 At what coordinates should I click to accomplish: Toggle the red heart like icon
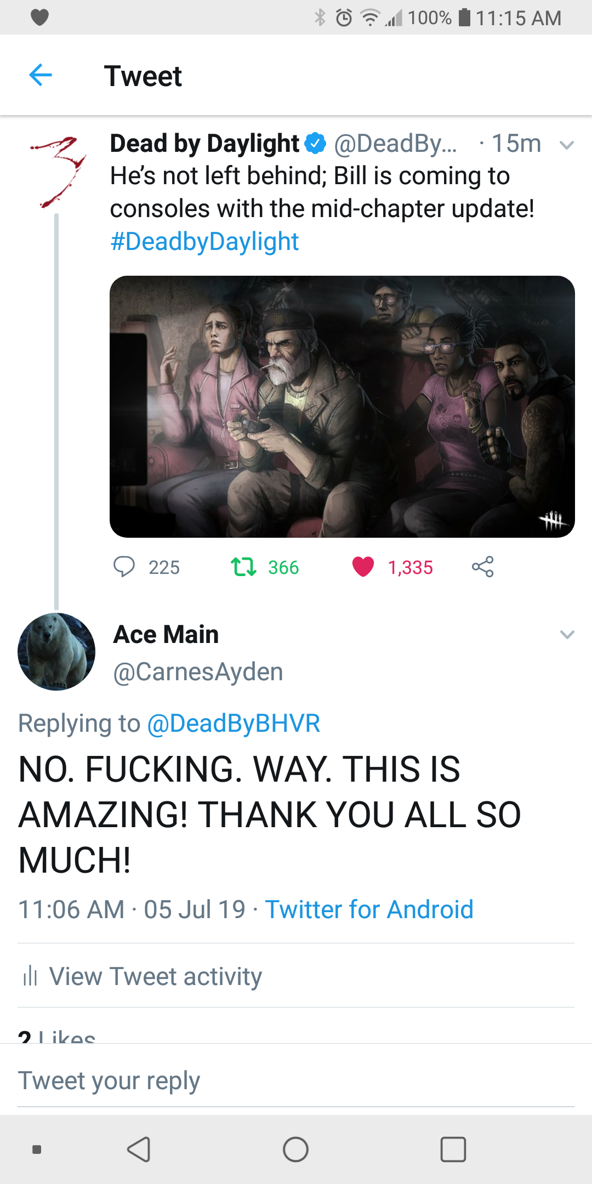click(363, 567)
